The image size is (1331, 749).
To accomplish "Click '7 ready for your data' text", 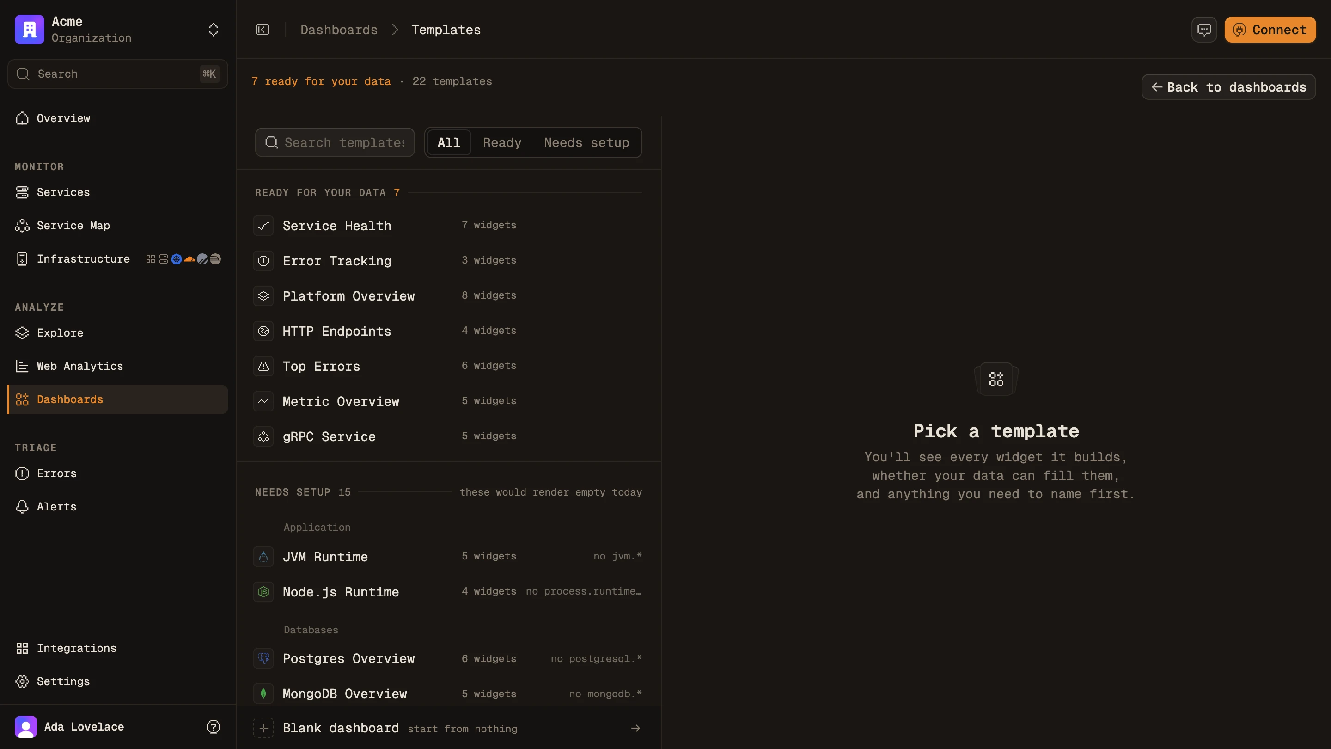I will click(x=321, y=82).
